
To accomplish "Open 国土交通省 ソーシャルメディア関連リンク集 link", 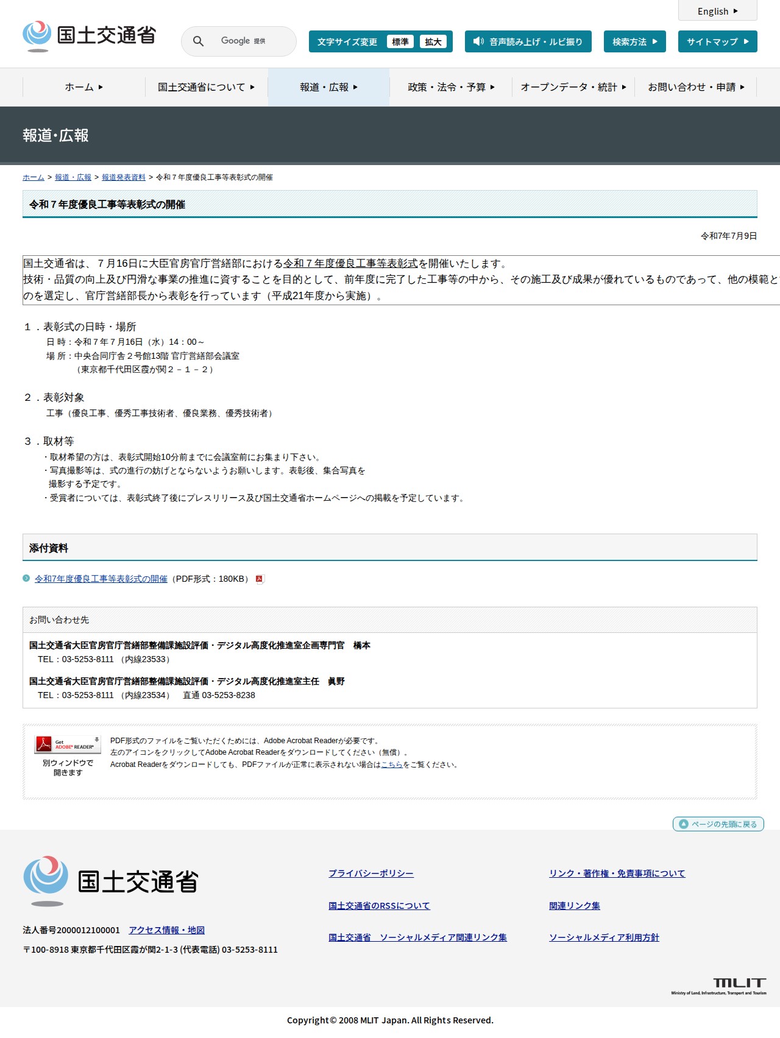I will point(417,937).
